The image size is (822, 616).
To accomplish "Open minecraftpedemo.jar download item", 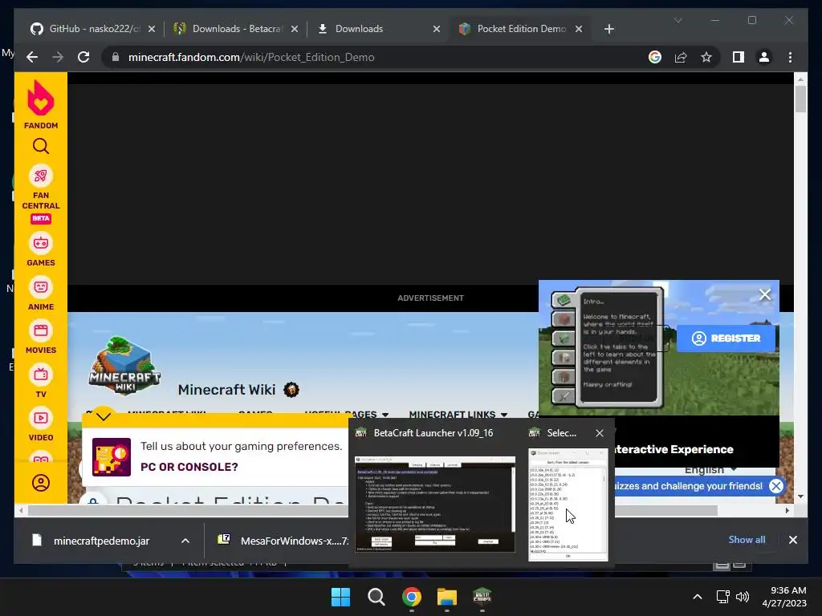I will [101, 541].
